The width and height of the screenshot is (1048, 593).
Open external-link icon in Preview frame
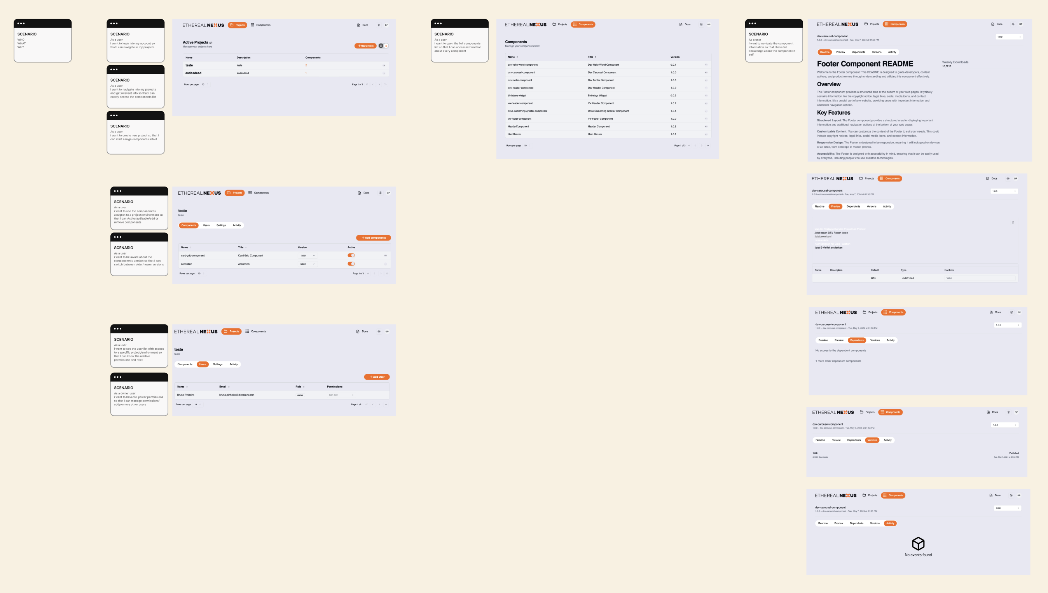[x=1013, y=222]
